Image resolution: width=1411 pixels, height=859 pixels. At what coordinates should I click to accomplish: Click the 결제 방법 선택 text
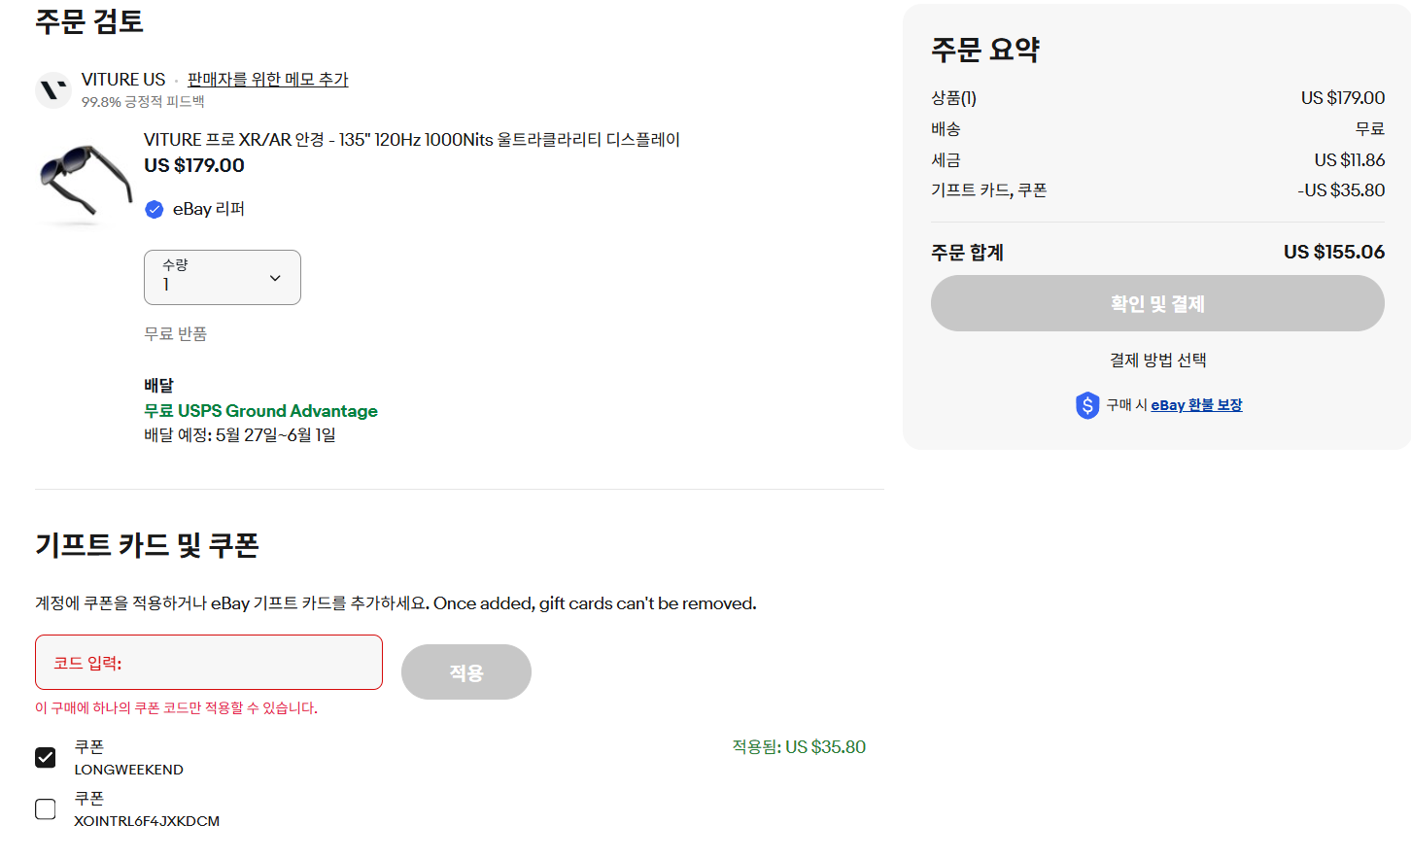pyautogui.click(x=1157, y=361)
